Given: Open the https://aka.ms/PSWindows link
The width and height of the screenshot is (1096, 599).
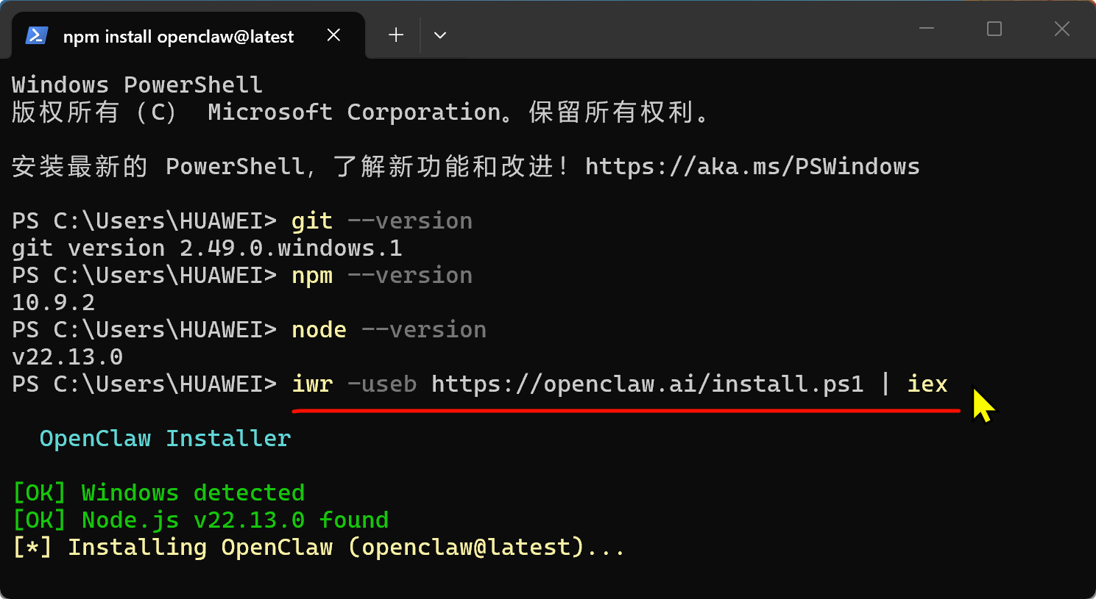Looking at the screenshot, I should (x=752, y=167).
